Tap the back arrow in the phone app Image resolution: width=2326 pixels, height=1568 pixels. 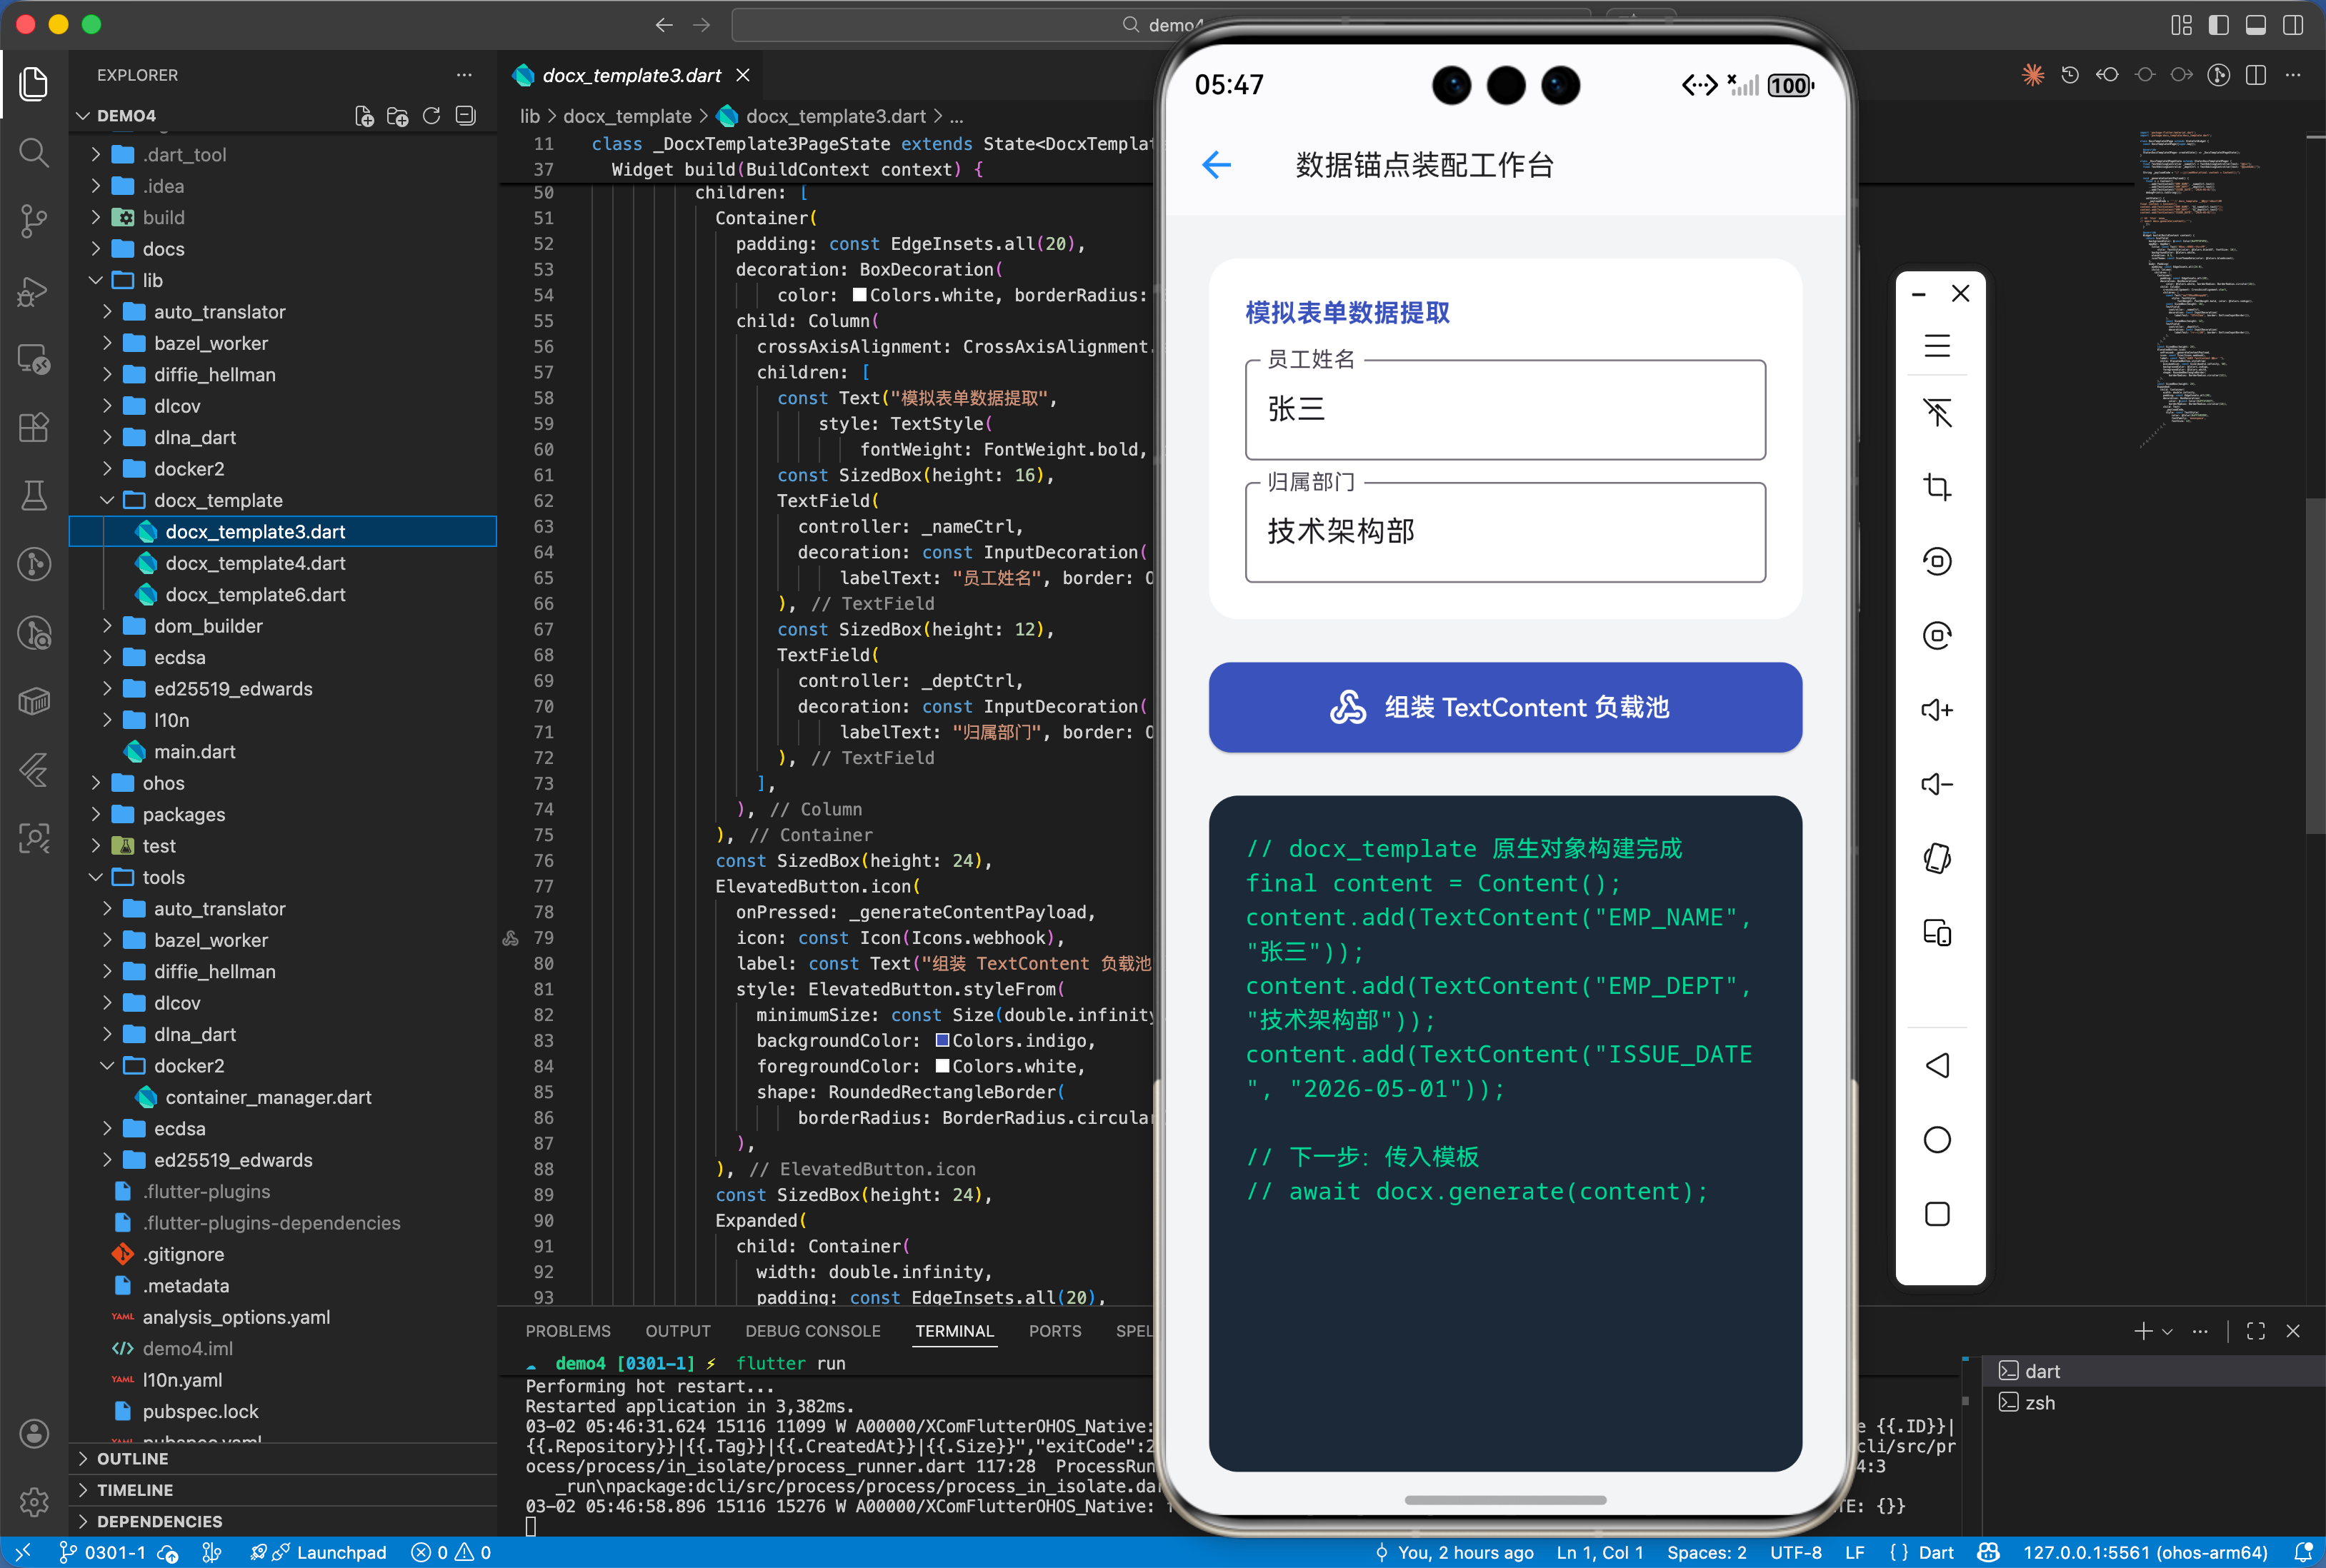1217,165
